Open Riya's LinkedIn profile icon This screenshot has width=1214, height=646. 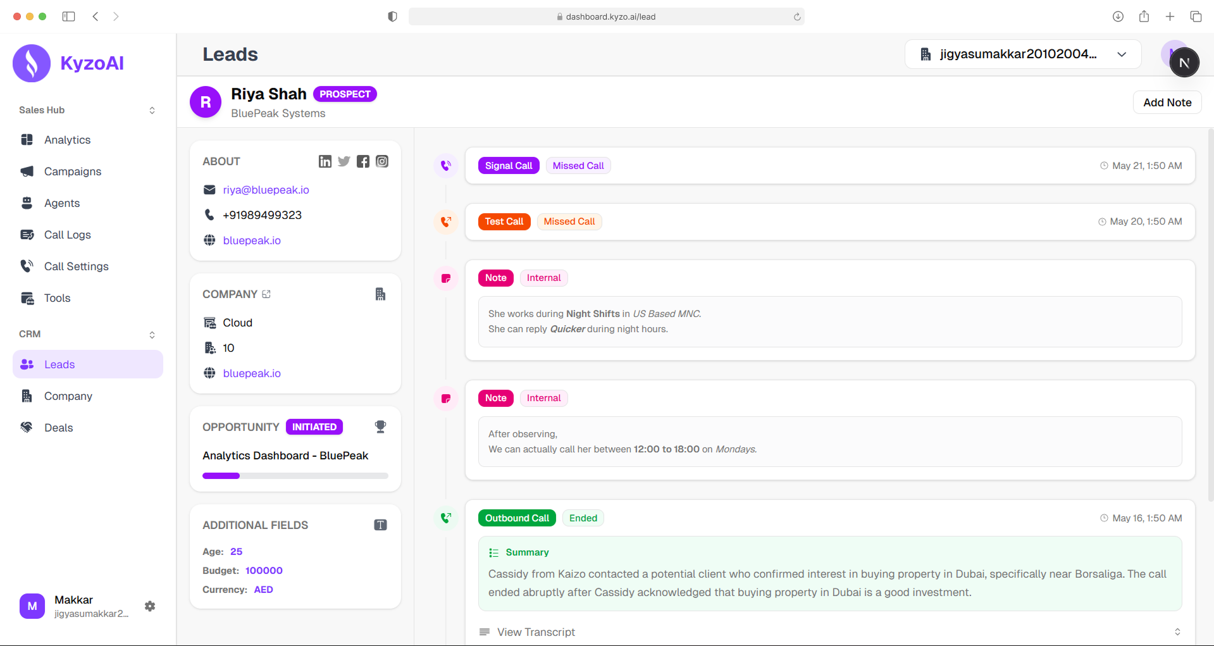[x=325, y=161]
